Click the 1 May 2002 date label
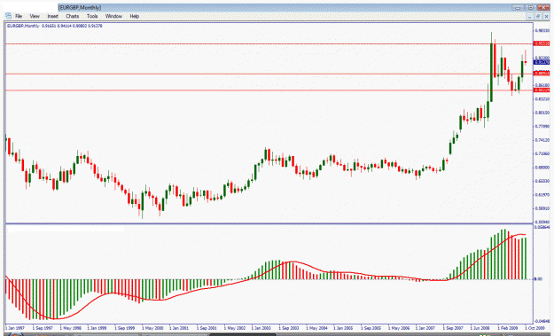This screenshot has width=554, height=336. [x=235, y=328]
